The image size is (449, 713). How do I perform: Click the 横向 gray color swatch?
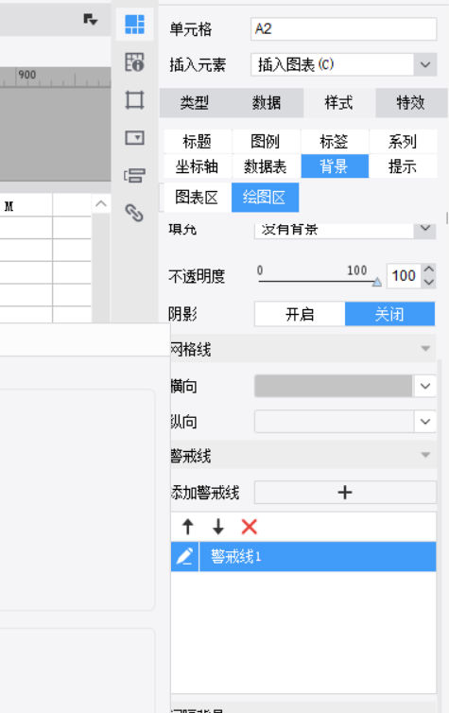[x=333, y=386]
